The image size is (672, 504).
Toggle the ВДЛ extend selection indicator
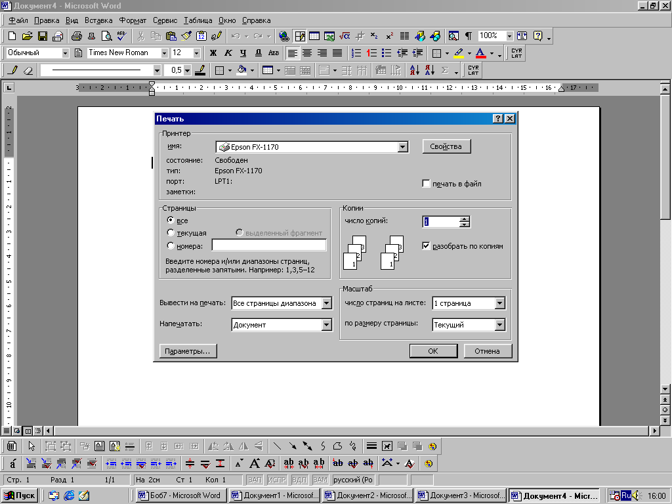(299, 480)
